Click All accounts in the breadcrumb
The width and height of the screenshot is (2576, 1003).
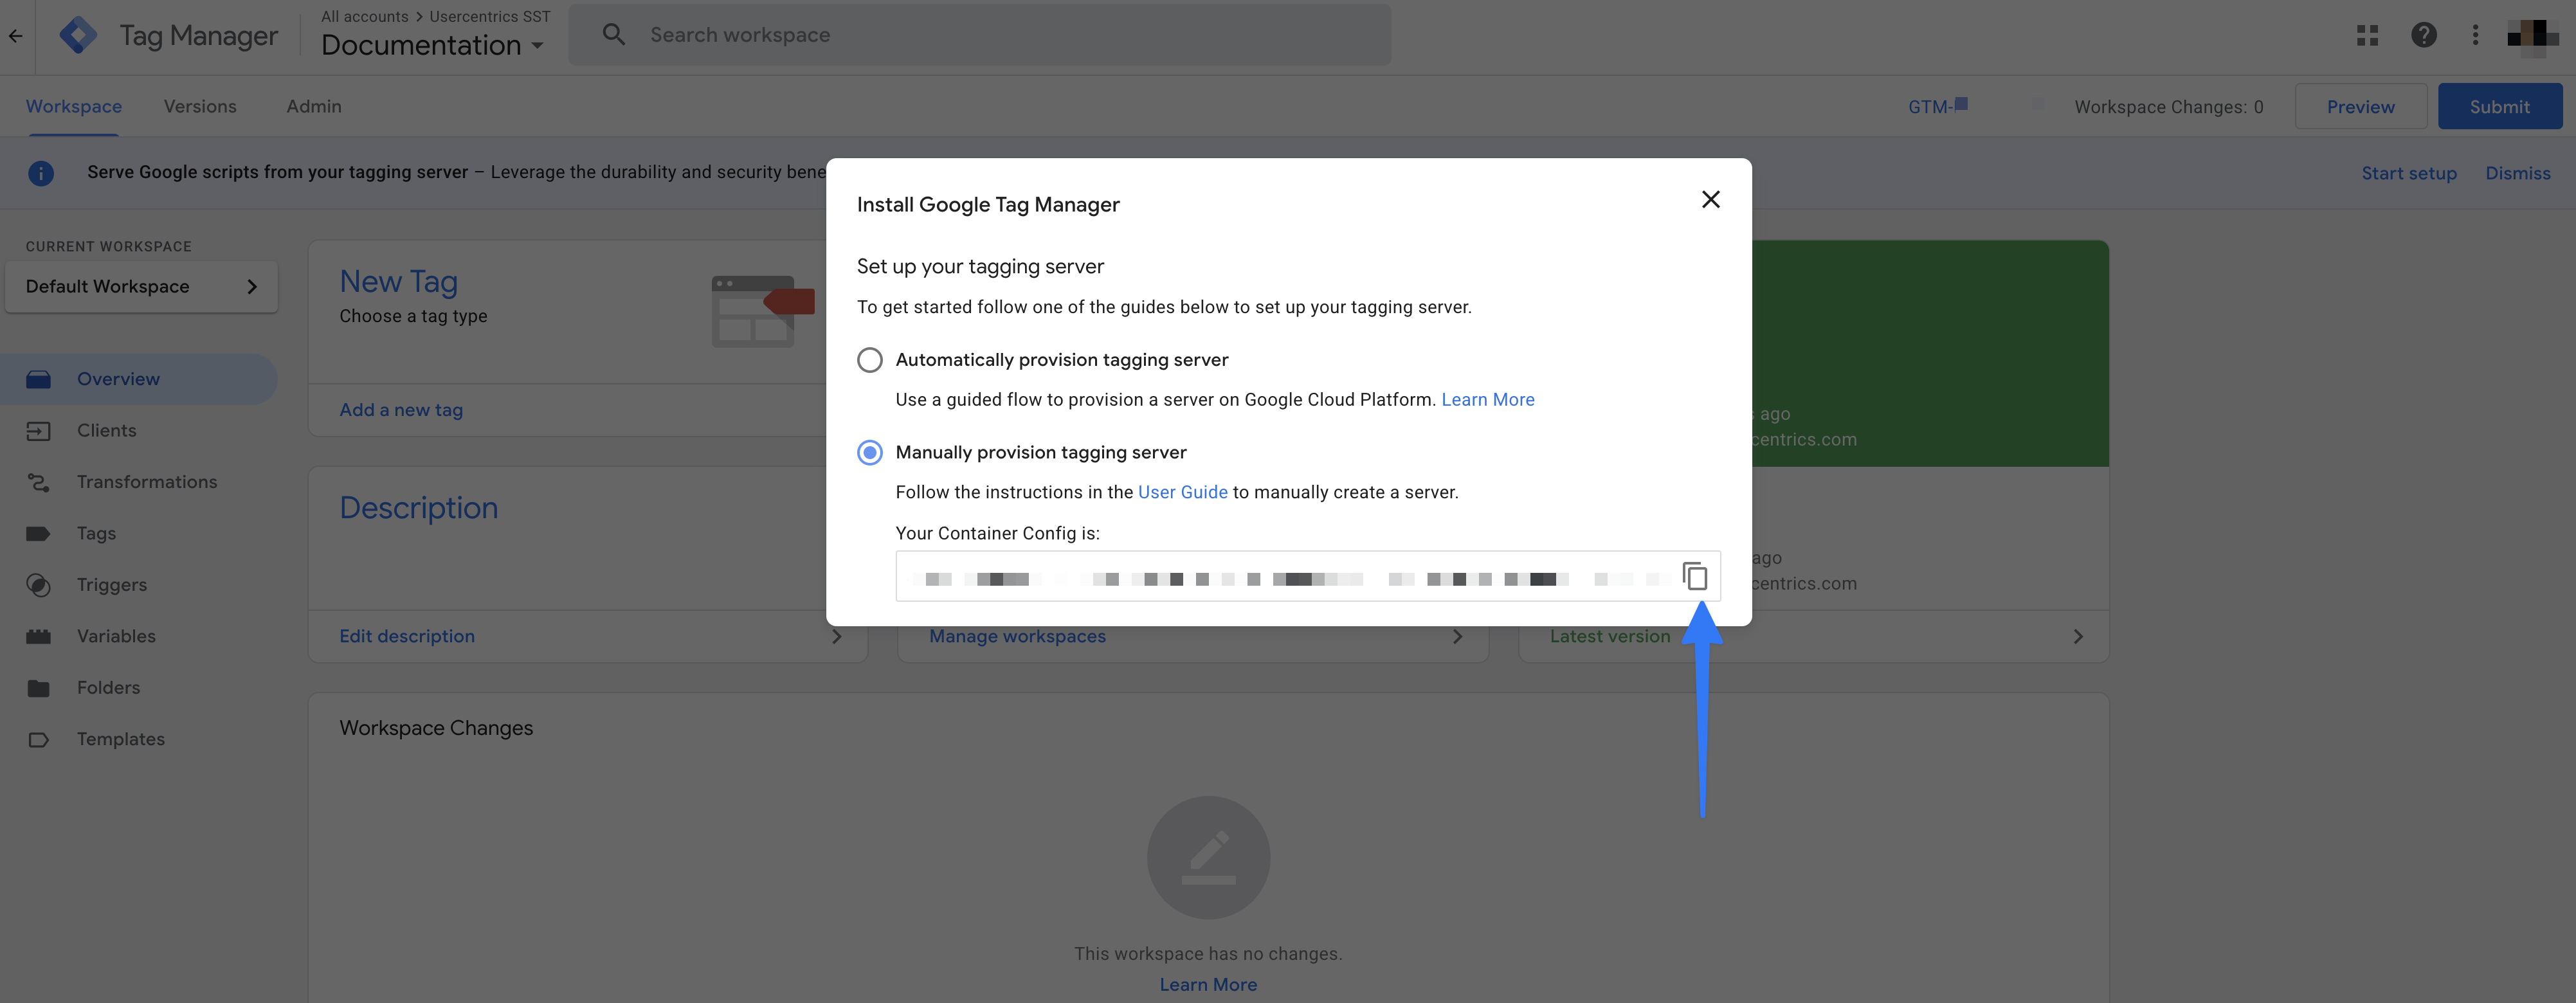[x=364, y=16]
